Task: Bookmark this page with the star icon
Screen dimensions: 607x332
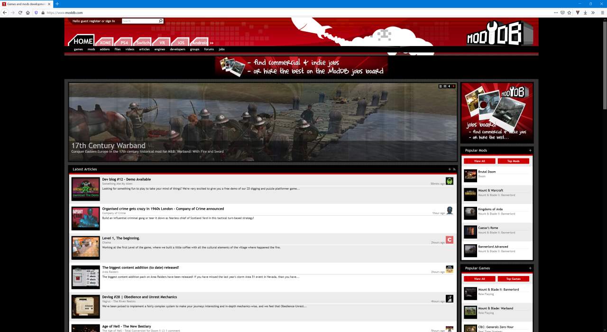Action: (569, 13)
